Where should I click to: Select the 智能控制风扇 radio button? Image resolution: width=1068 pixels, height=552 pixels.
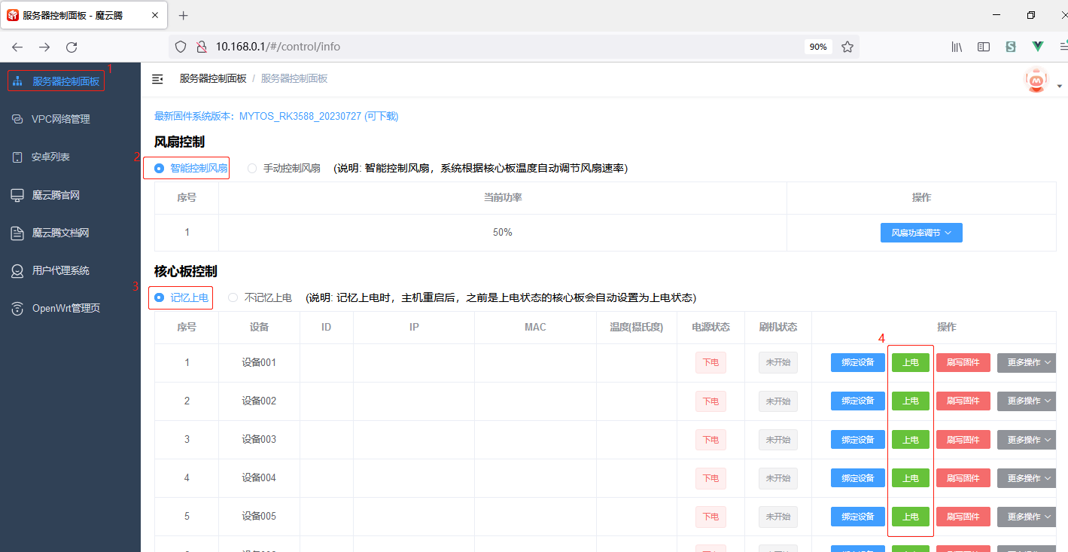pos(160,169)
